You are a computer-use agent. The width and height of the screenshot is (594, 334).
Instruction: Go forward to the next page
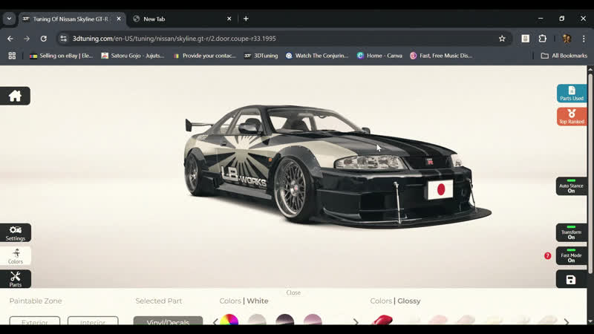point(27,39)
